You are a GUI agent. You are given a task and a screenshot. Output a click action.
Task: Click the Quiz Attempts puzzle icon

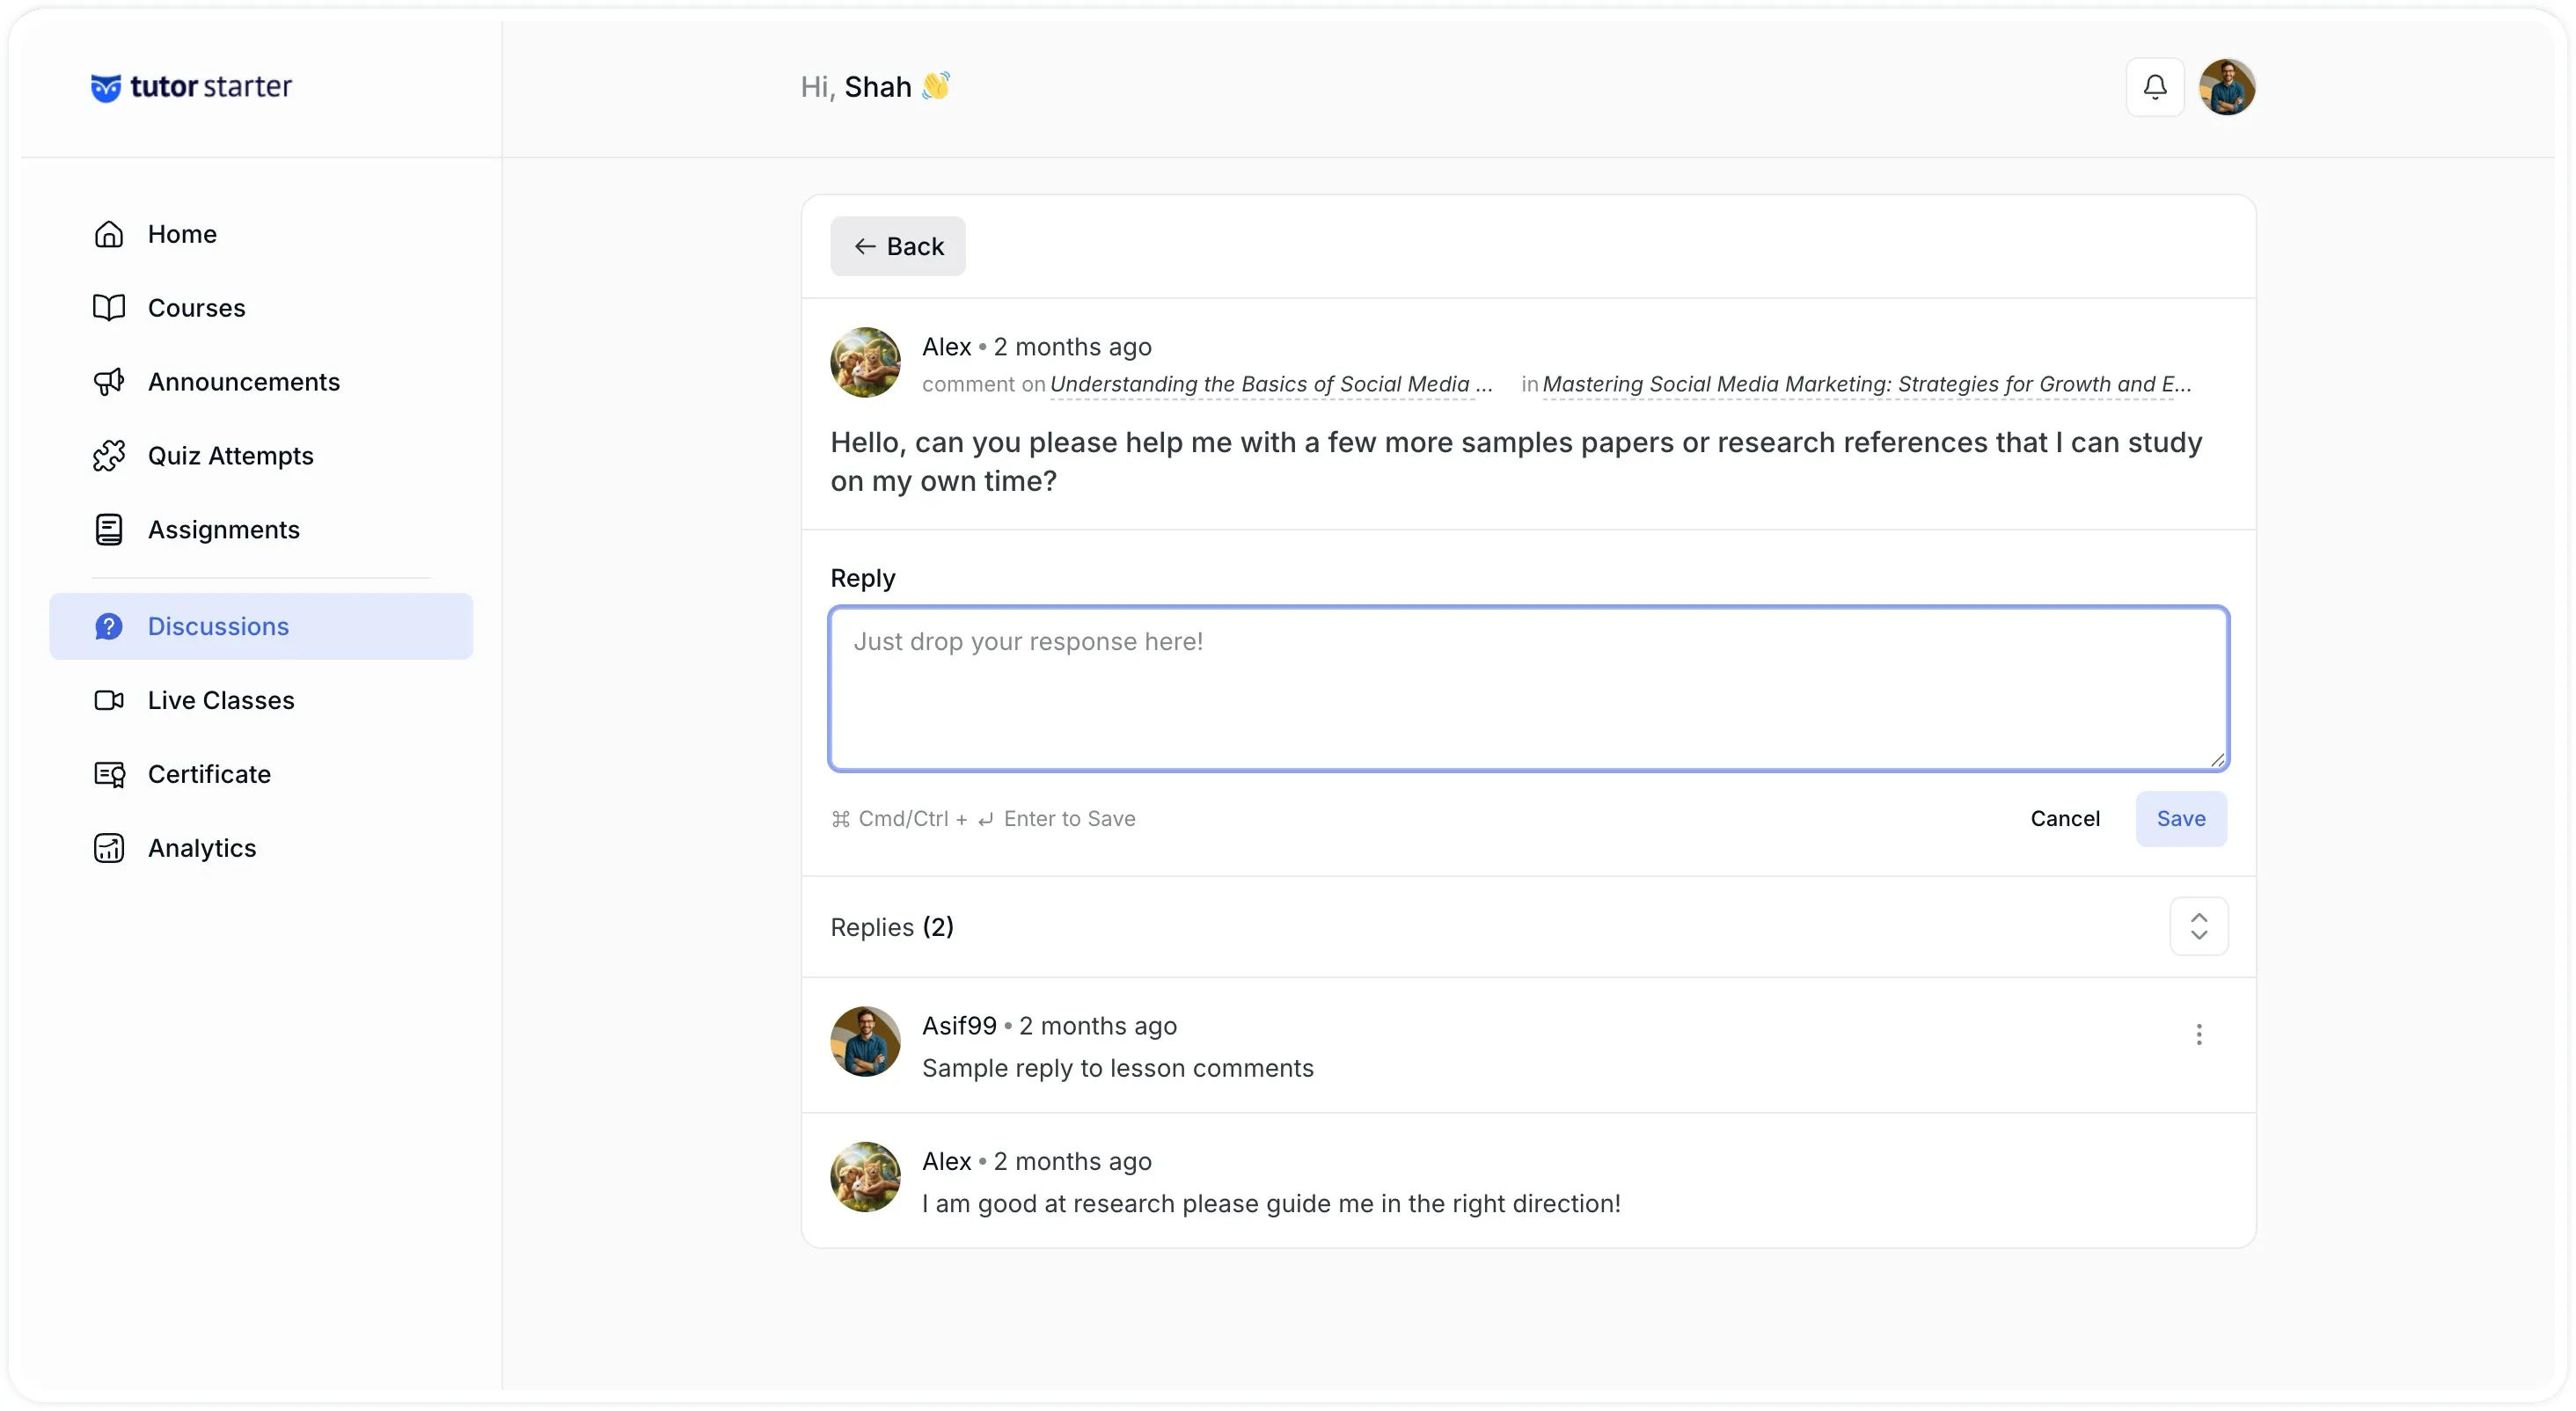[109, 456]
